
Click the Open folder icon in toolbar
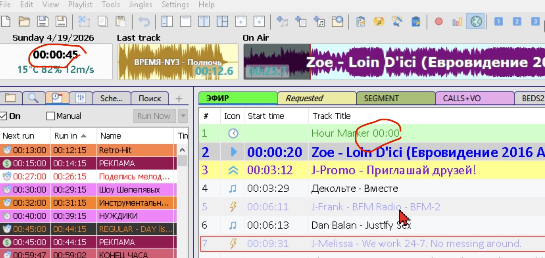[x=24, y=22]
